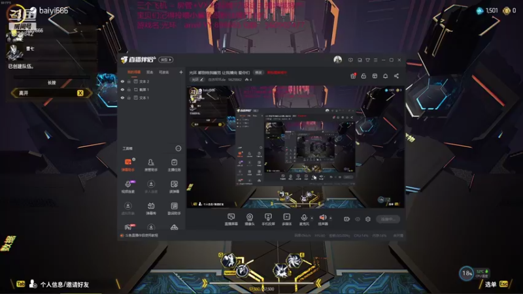The width and height of the screenshot is (523, 294).
Task: Select the 文本 1 layer row
Action: (x=152, y=97)
